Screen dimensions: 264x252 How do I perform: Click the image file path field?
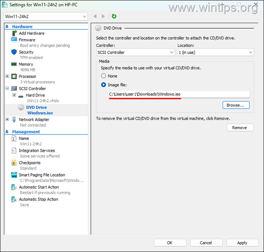[x=179, y=94]
